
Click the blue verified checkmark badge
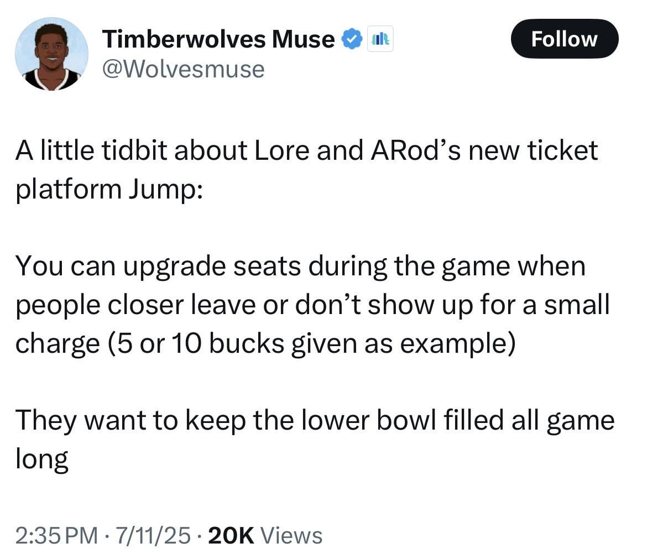point(352,40)
